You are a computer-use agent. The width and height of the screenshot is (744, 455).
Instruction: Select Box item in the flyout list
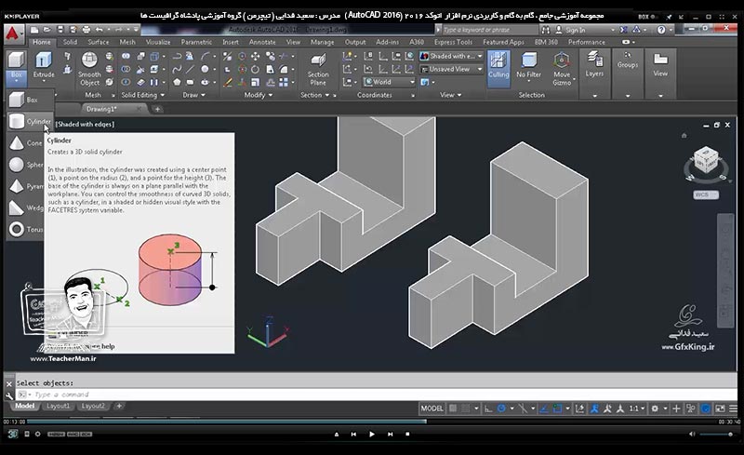tap(30, 100)
